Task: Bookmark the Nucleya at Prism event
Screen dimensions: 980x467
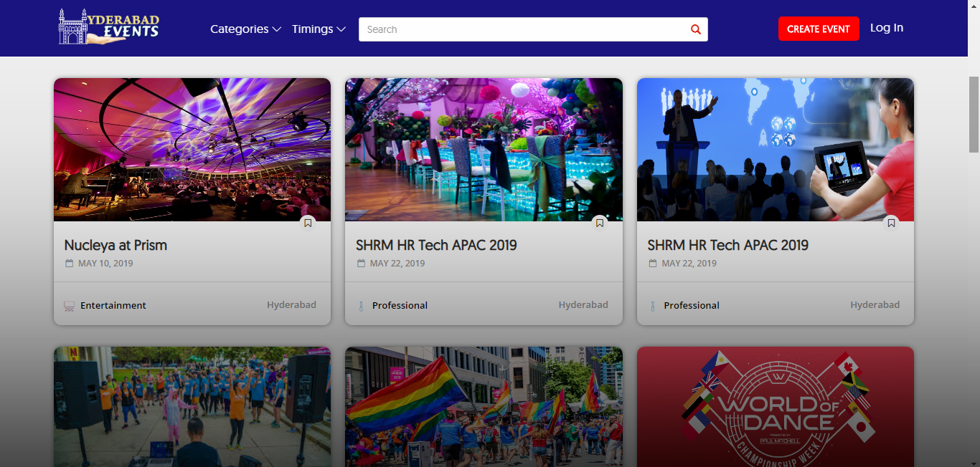Action: point(308,223)
